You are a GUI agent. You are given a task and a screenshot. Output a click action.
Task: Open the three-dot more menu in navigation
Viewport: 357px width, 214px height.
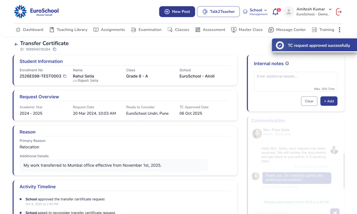pyautogui.click(x=339, y=30)
